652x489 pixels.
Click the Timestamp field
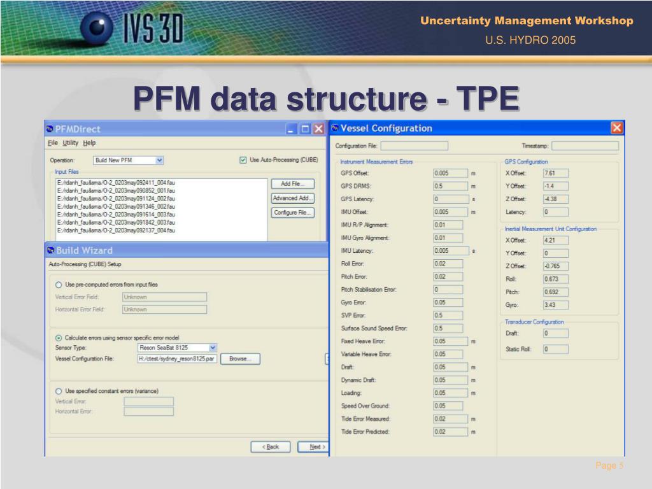coord(585,146)
